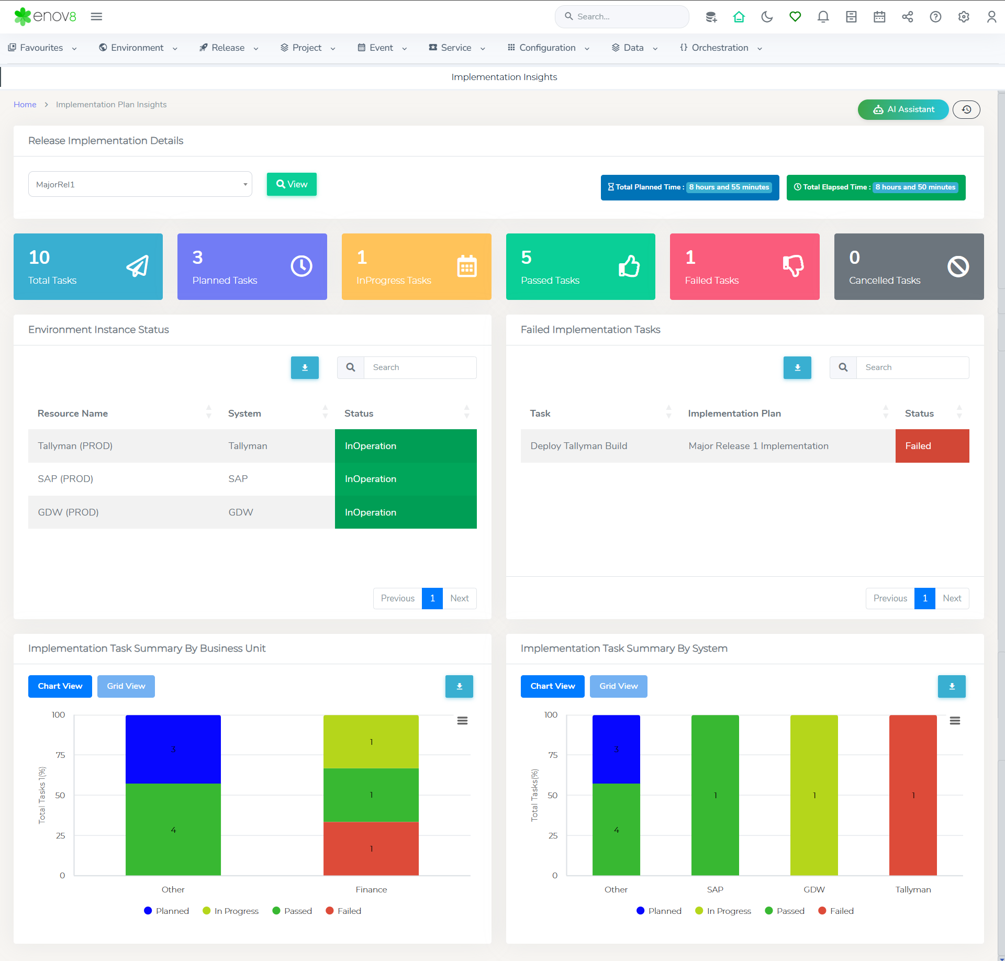This screenshot has width=1005, height=961.
Task: Open business unit chart hamburger menu
Action: 462,721
